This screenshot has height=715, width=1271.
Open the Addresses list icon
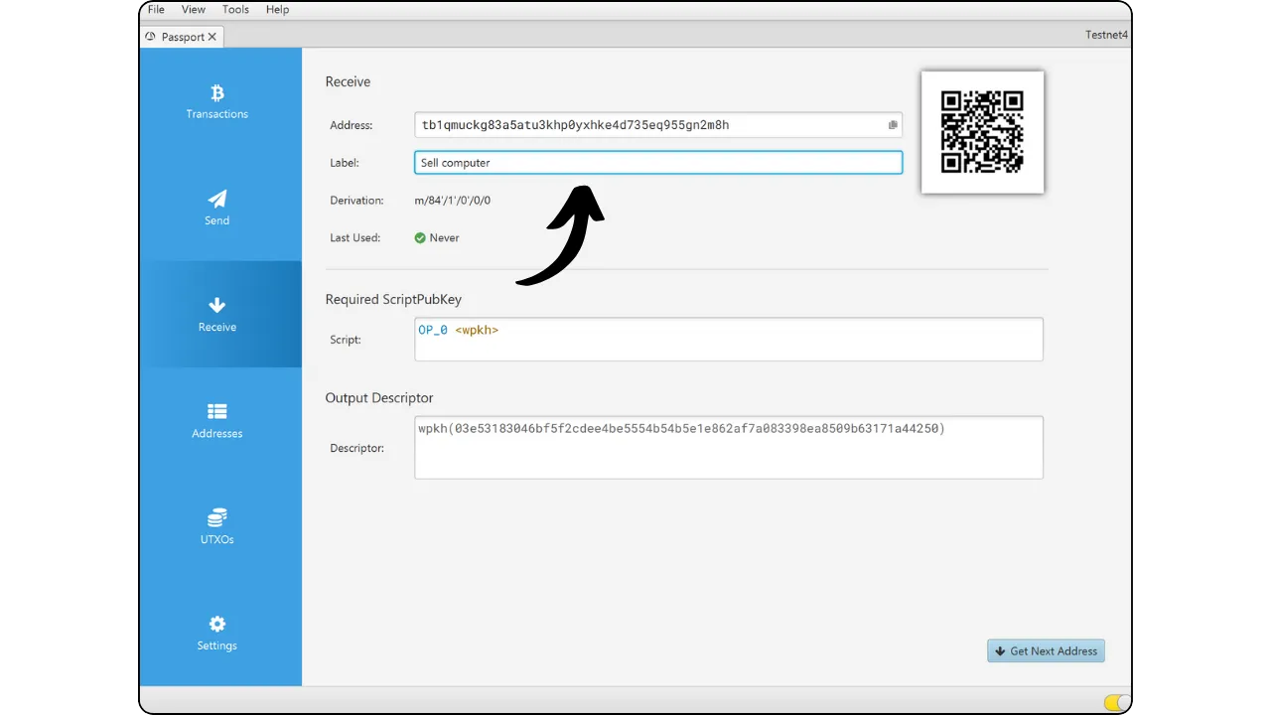pyautogui.click(x=216, y=411)
